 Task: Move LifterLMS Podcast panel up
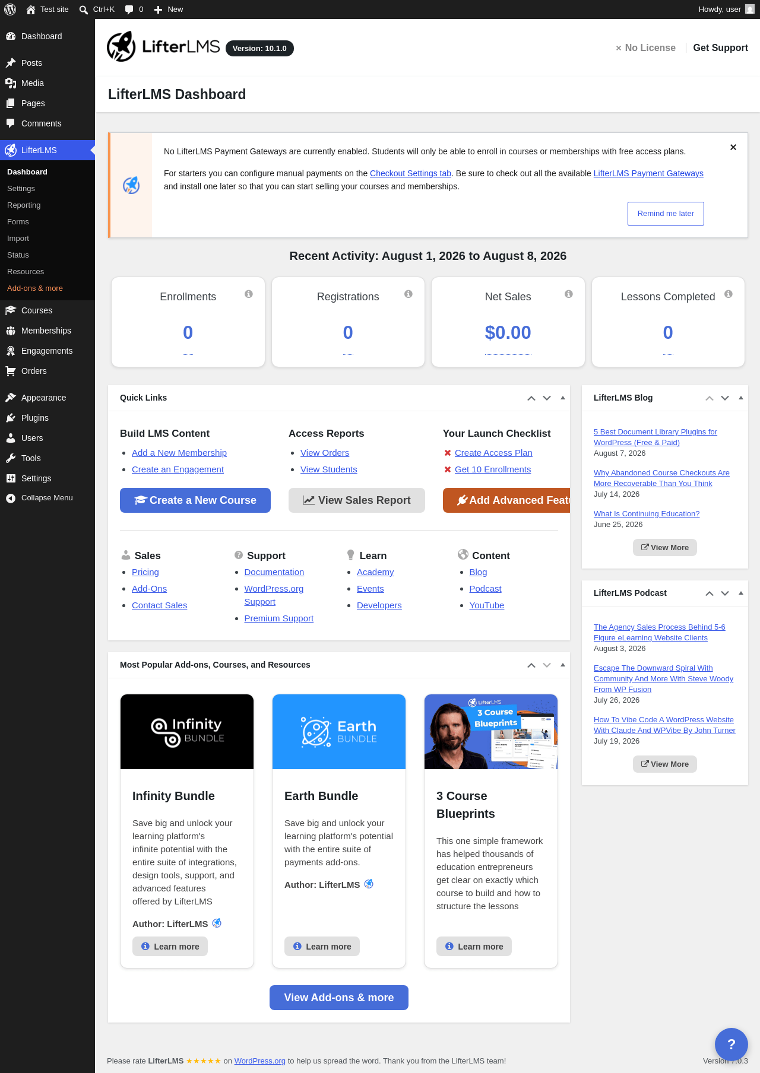click(710, 593)
